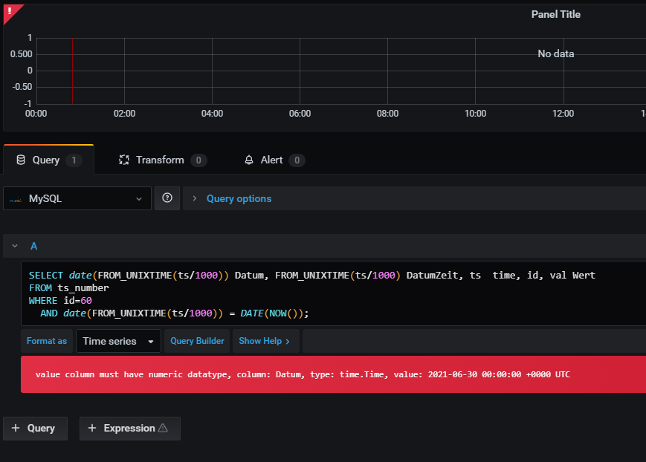646x462 pixels.
Task: Click the Expression warning triangle icon
Action: [163, 428]
